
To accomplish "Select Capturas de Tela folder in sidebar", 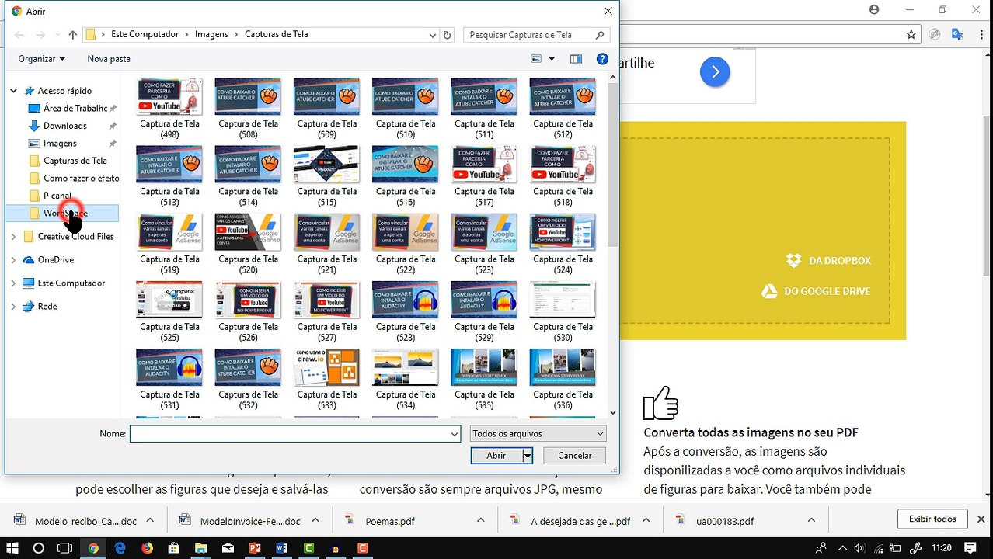I will [75, 161].
